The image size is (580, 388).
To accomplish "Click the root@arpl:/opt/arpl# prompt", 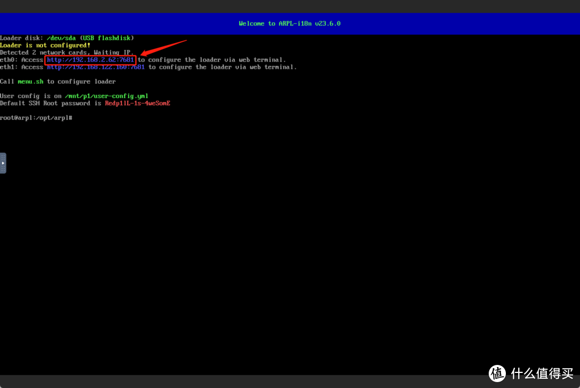I will tap(37, 118).
